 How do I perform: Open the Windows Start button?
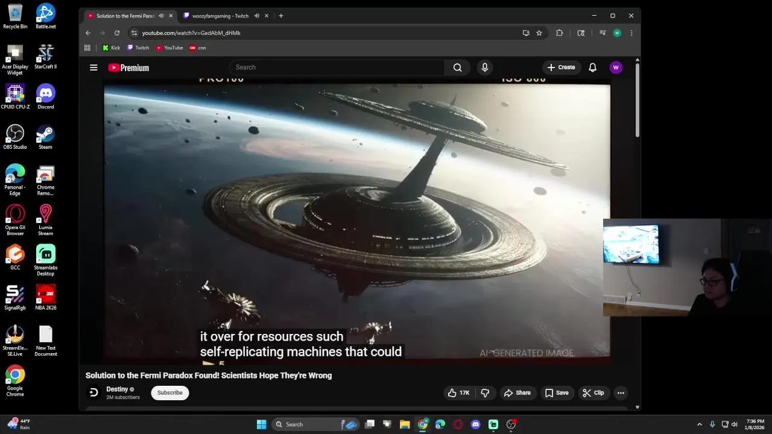point(261,424)
